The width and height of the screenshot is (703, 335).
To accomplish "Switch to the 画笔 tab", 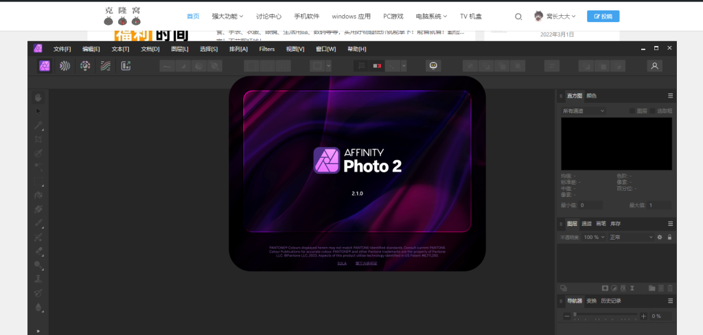I will 601,223.
